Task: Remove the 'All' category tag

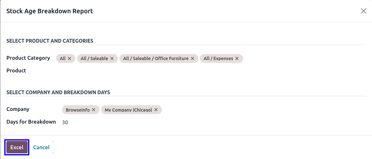Action: [69, 58]
